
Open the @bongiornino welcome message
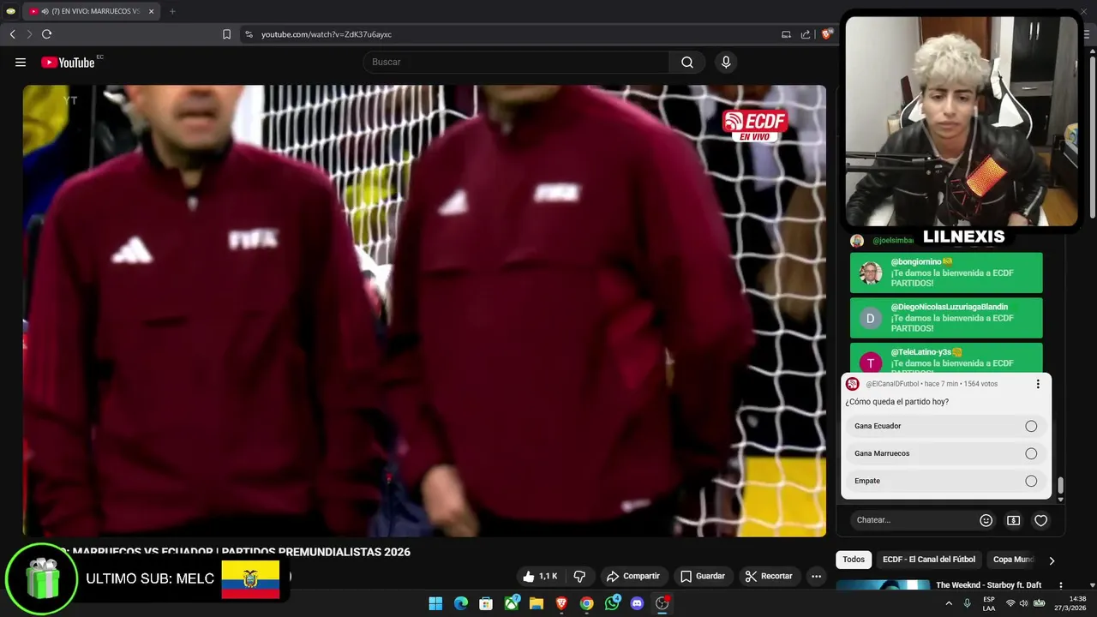[x=946, y=273]
